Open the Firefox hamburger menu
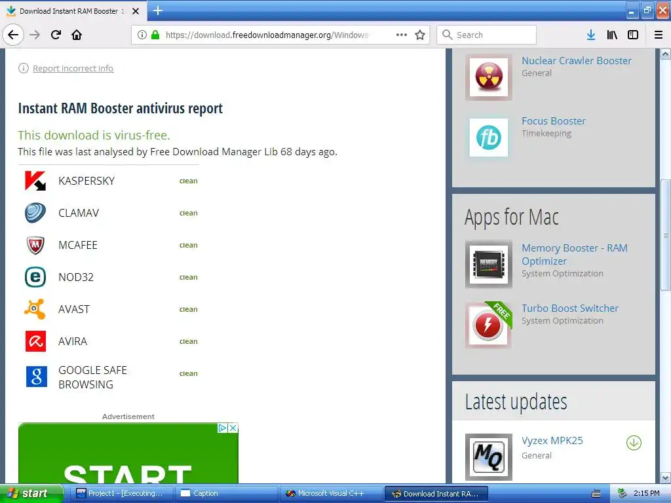Viewport: 671px width, 503px height. (x=659, y=35)
